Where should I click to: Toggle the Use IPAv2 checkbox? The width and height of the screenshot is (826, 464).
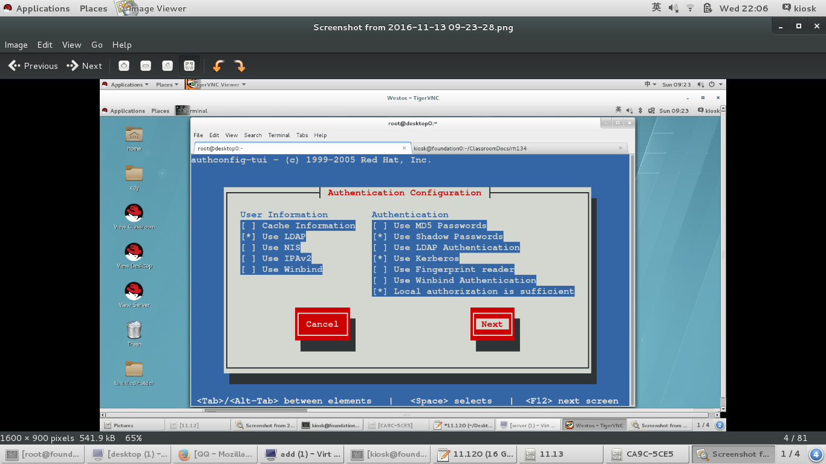pyautogui.click(x=249, y=258)
